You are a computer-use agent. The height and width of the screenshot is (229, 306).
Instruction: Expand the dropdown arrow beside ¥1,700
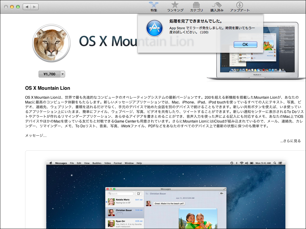[x=63, y=74]
